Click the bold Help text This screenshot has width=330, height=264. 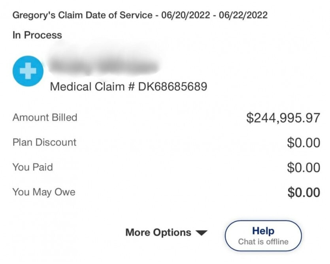pos(263,231)
